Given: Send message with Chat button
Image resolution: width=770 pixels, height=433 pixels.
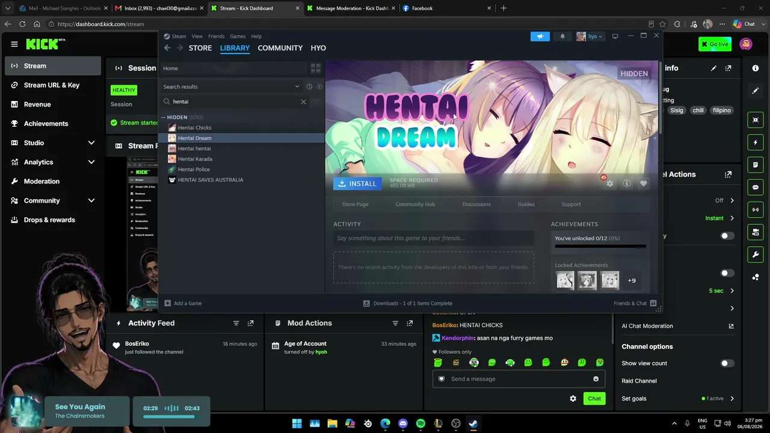Looking at the screenshot, I should coord(594,398).
